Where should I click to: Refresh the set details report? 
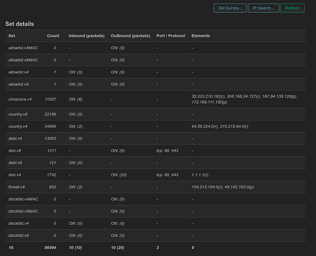point(292,8)
